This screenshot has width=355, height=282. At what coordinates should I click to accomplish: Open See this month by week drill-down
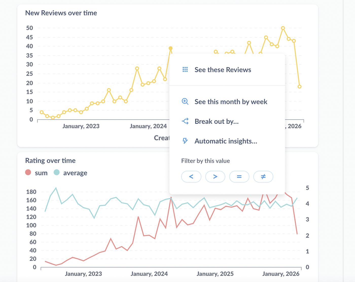coord(231,101)
